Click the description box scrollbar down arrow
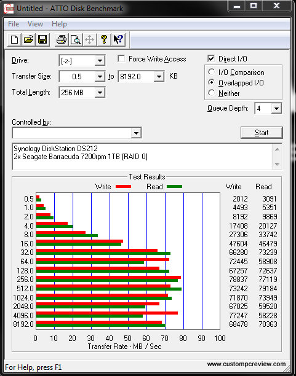Viewport: 296px width, 376px height. point(277,165)
